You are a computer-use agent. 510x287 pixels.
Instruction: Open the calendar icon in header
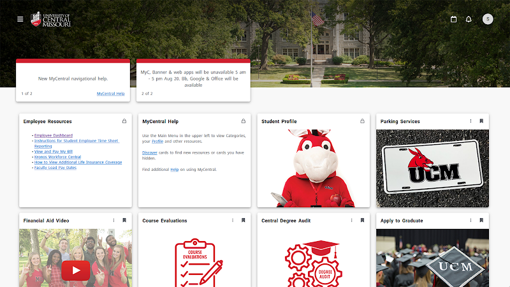(x=453, y=19)
